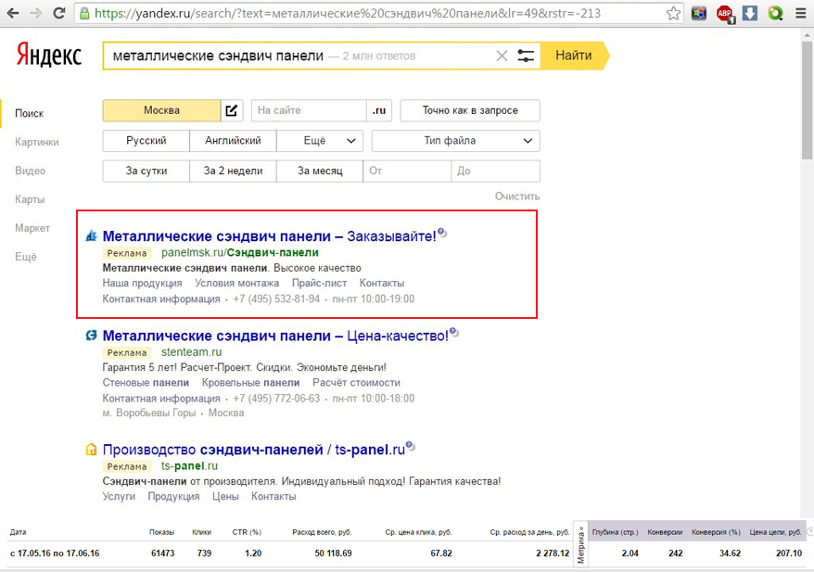Select the CTR value 1.20 cell

tap(253, 553)
